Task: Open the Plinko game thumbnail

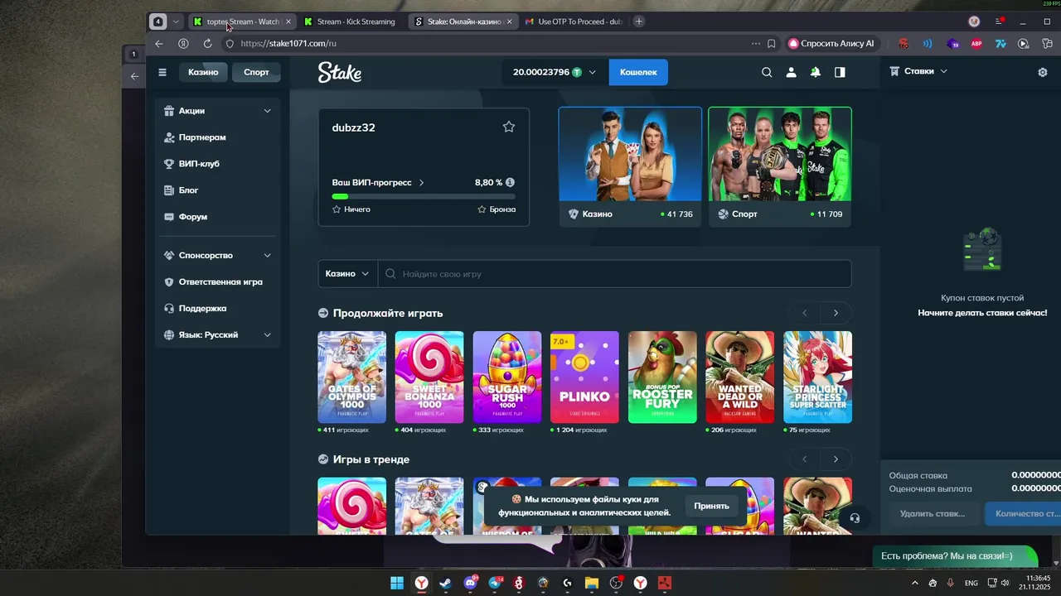Action: [x=584, y=377]
